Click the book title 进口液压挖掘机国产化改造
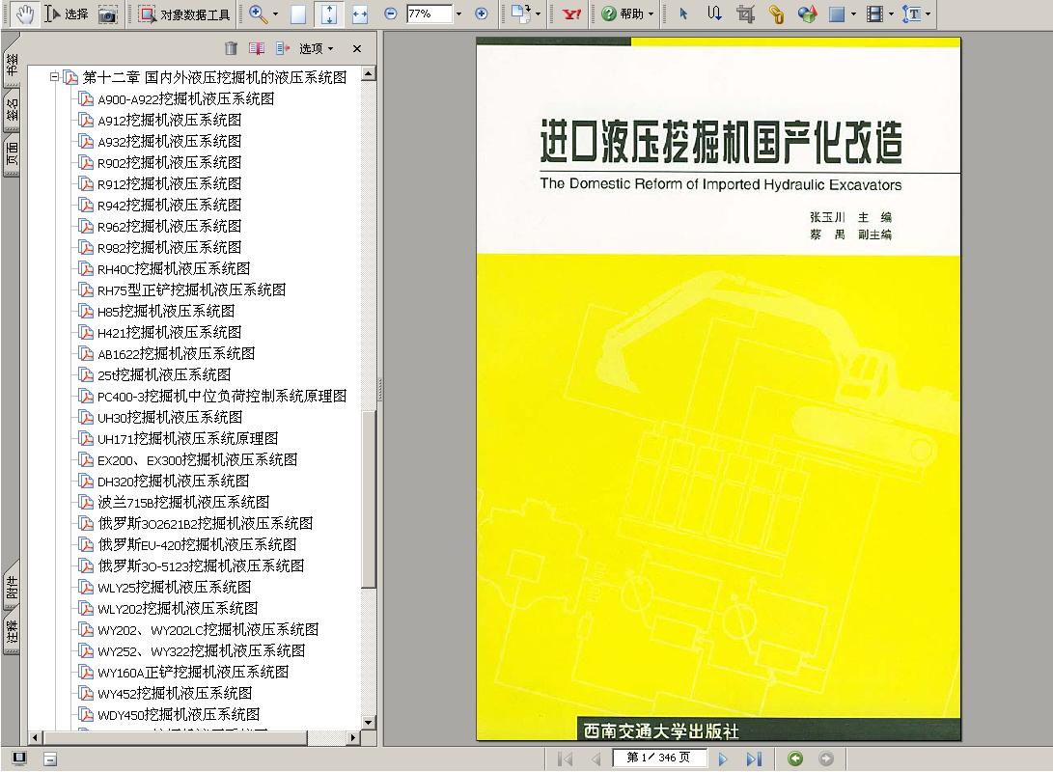Screen dimensions: 1053x772 click(x=721, y=141)
